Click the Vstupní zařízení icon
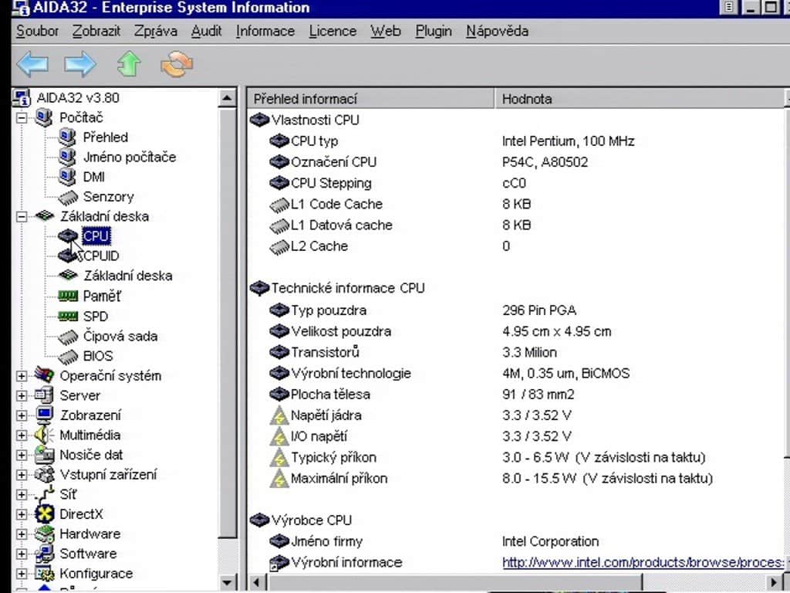 pyautogui.click(x=44, y=475)
